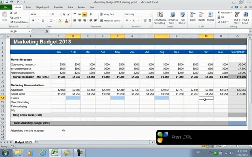Open Sort & Filter menu
The image size is (252, 157).
point(237,18)
